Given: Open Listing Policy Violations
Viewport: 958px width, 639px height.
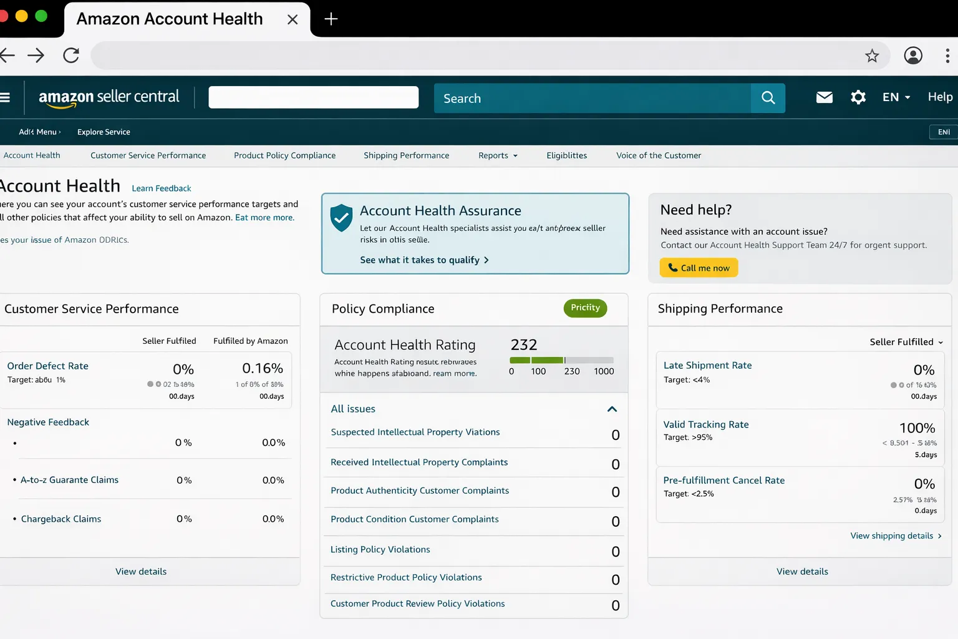Looking at the screenshot, I should (x=380, y=550).
